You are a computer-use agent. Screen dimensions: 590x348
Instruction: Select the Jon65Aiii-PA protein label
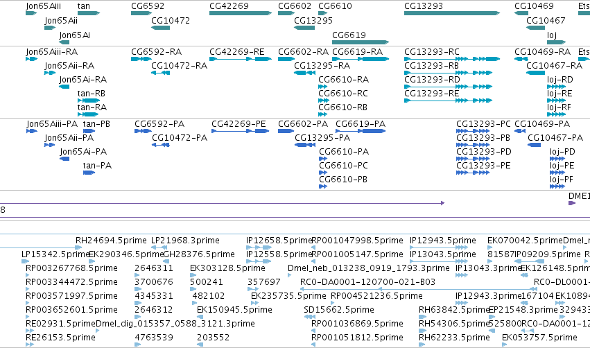click(52, 124)
